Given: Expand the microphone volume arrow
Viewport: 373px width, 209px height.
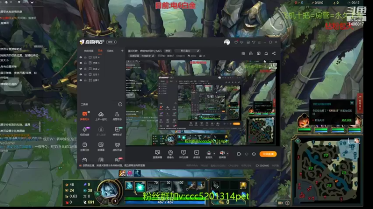Looking at the screenshot, I should [214, 154].
